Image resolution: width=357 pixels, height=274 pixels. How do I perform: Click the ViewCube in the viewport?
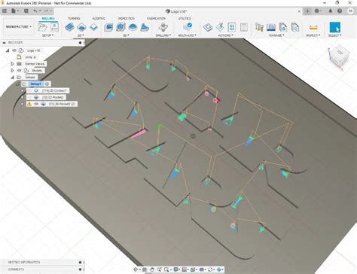339,56
